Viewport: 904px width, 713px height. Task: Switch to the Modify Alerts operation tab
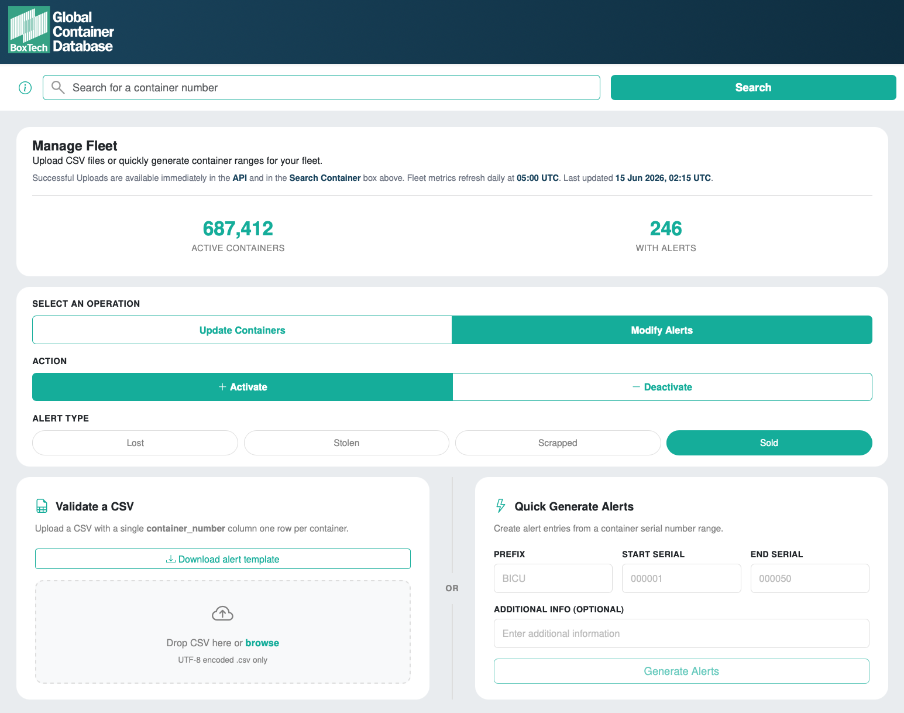coord(662,330)
